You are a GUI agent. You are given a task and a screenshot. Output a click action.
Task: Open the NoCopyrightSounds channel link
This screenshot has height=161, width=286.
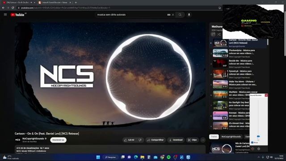coord(33,139)
